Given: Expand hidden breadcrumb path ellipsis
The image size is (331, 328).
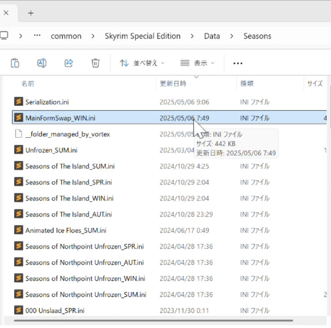Looking at the screenshot, I should pyautogui.click(x=37, y=36).
